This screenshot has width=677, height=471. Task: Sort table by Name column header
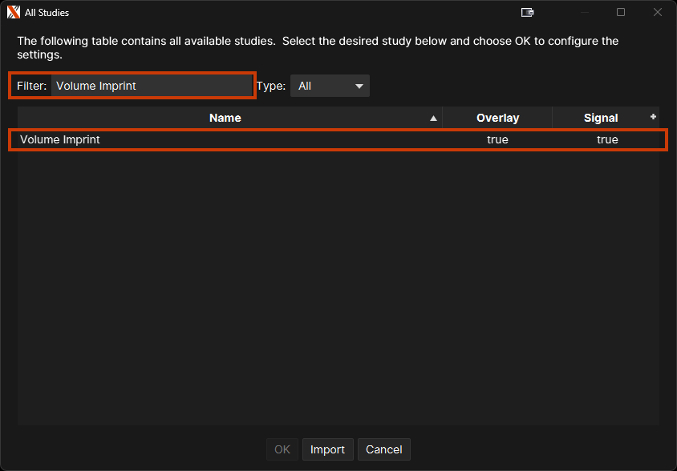pyautogui.click(x=225, y=118)
